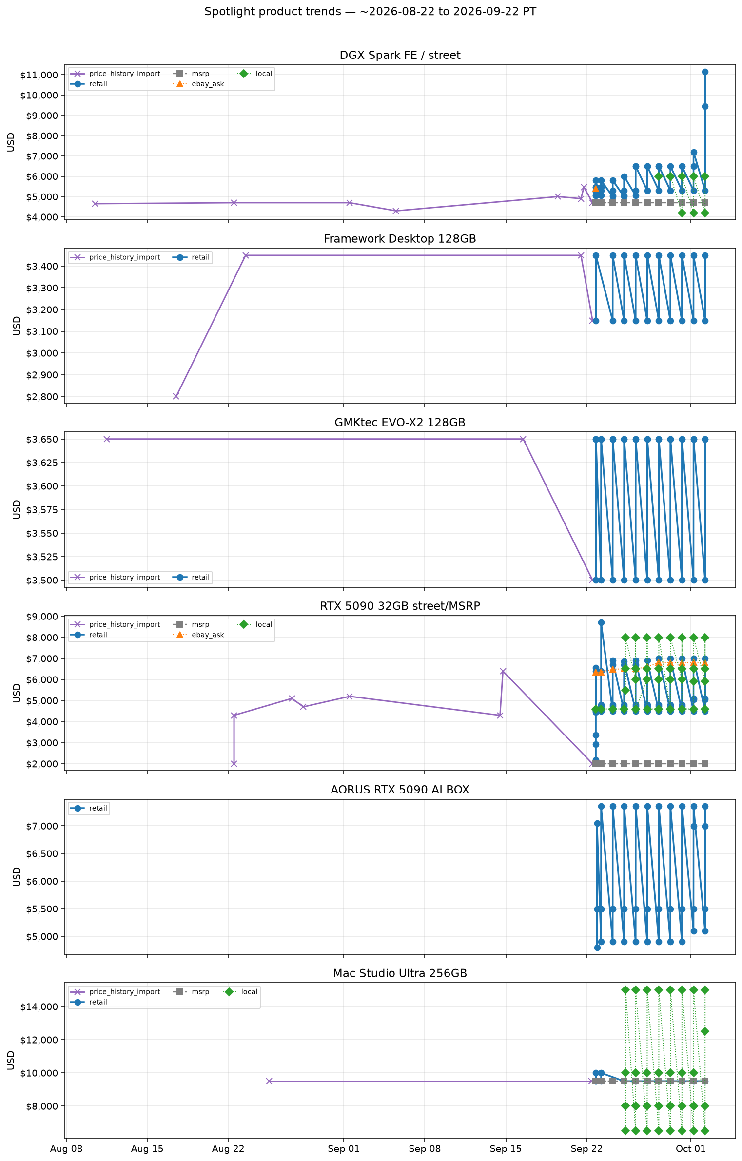Click the $2,800 price_history point in Framework chart

coord(176,396)
